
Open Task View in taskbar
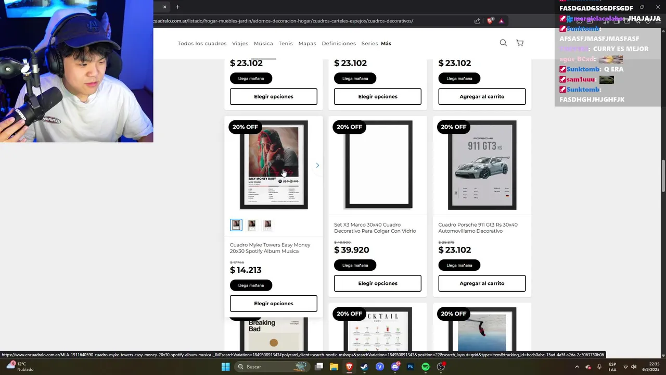coord(319,367)
